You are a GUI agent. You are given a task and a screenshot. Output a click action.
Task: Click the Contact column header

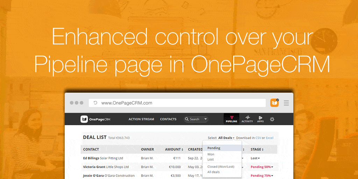click(91, 149)
